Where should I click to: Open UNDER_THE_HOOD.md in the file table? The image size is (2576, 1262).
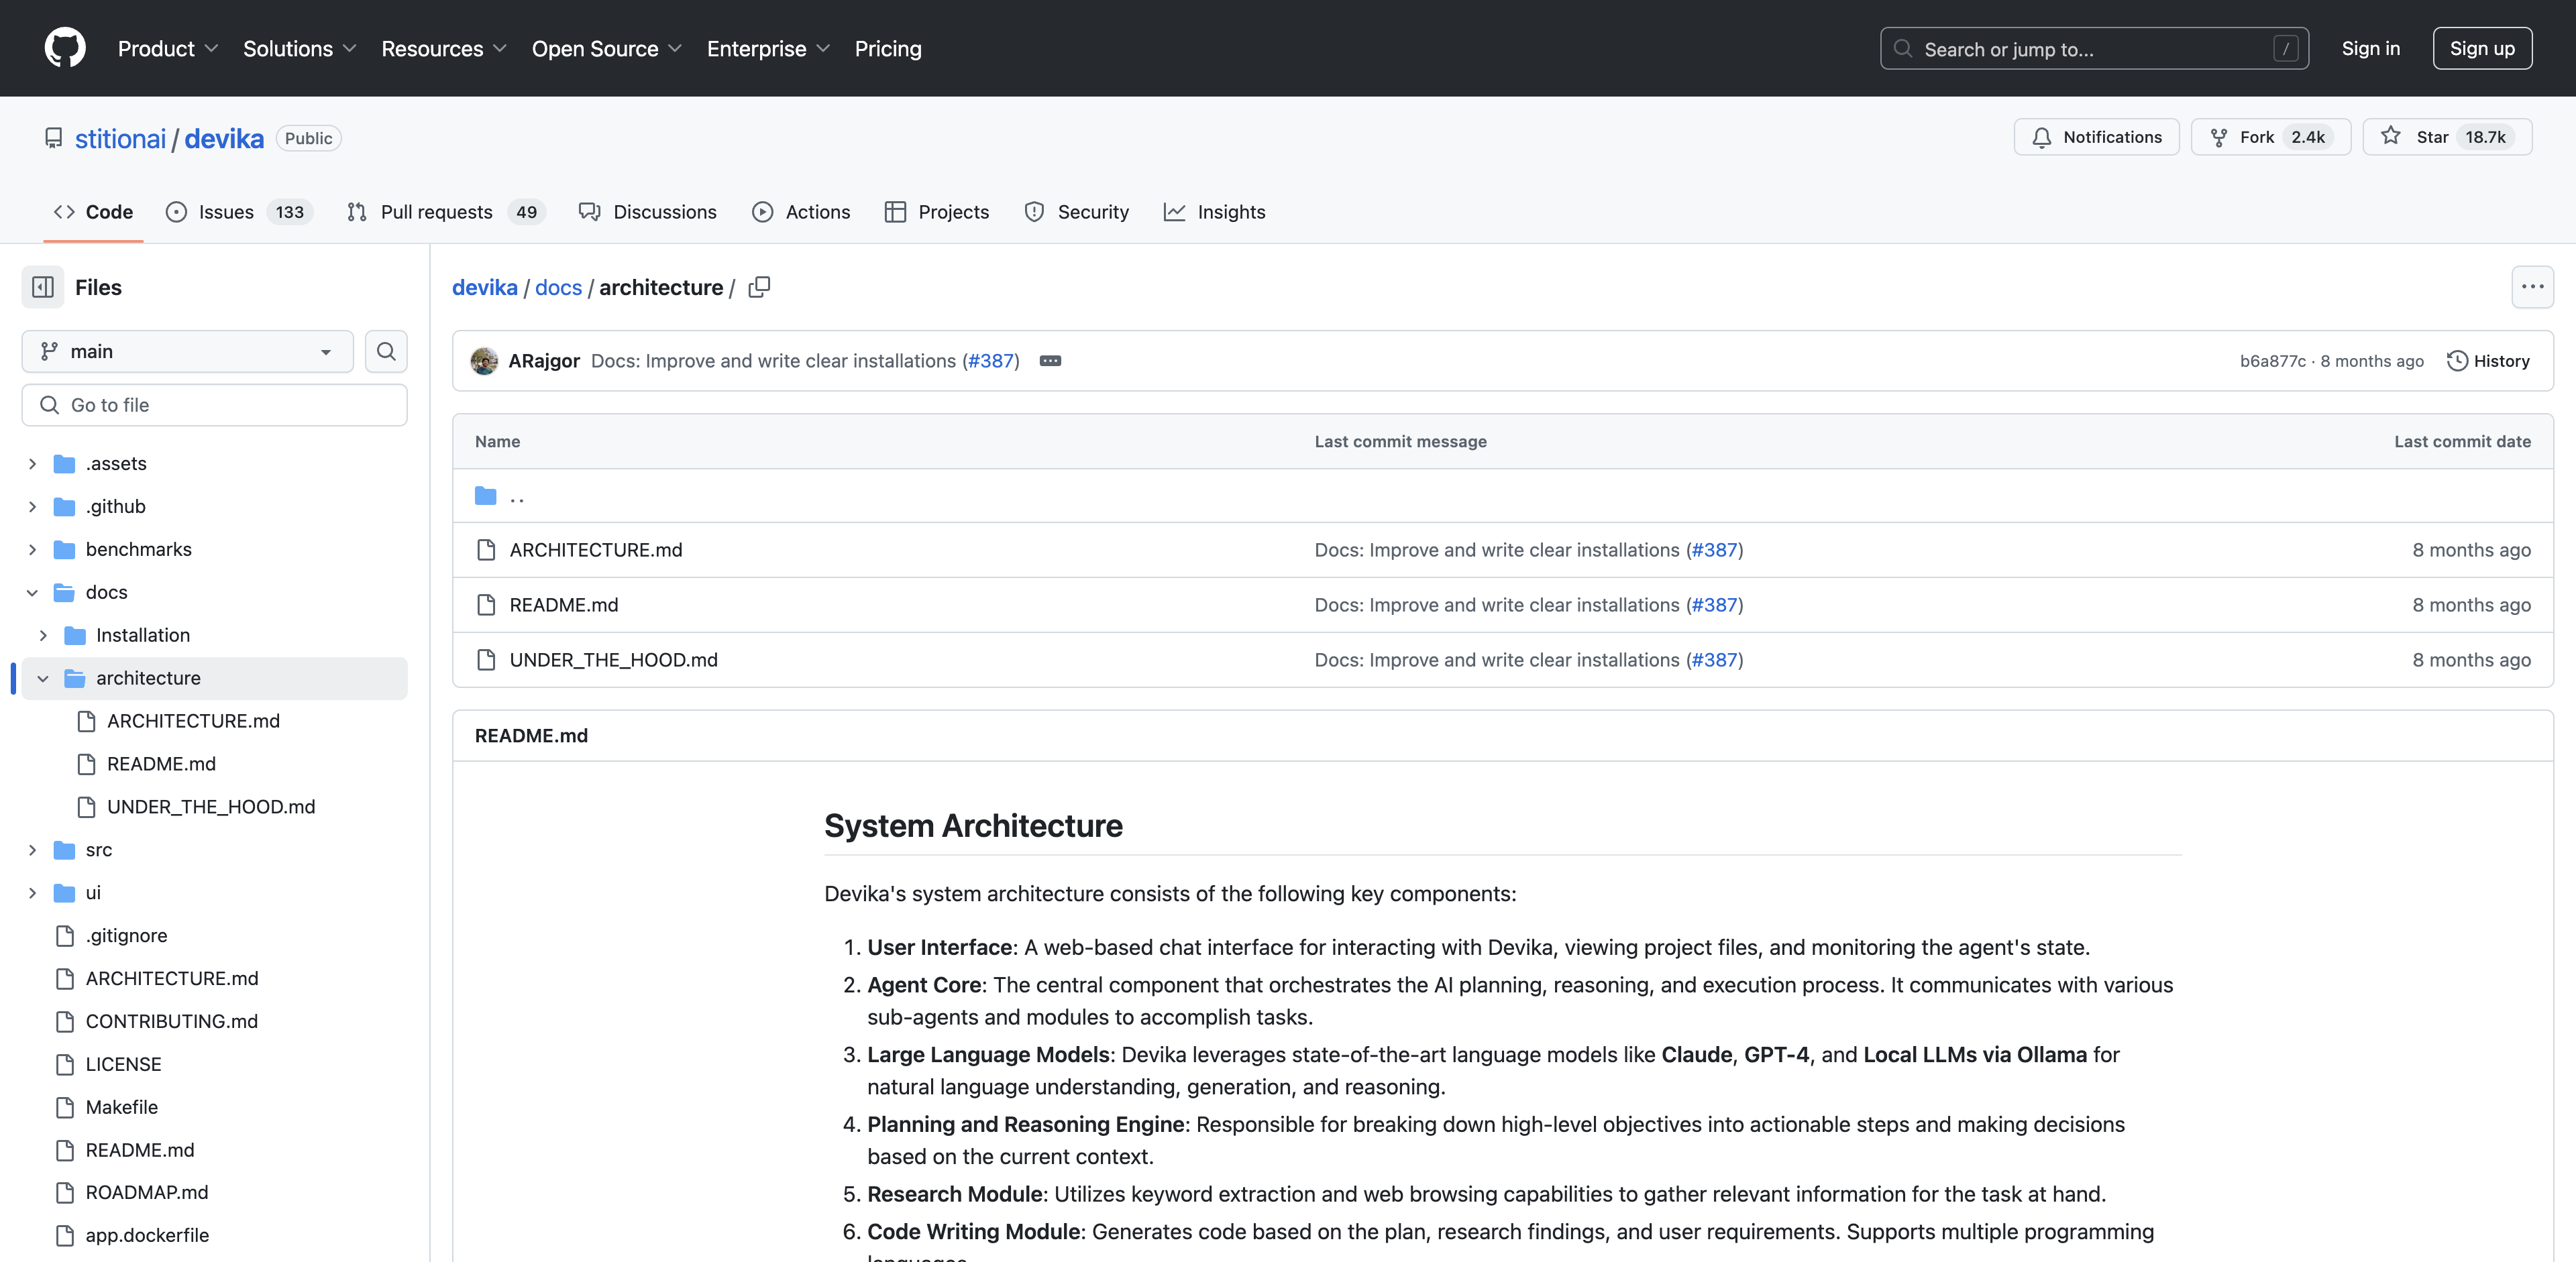[x=614, y=659]
